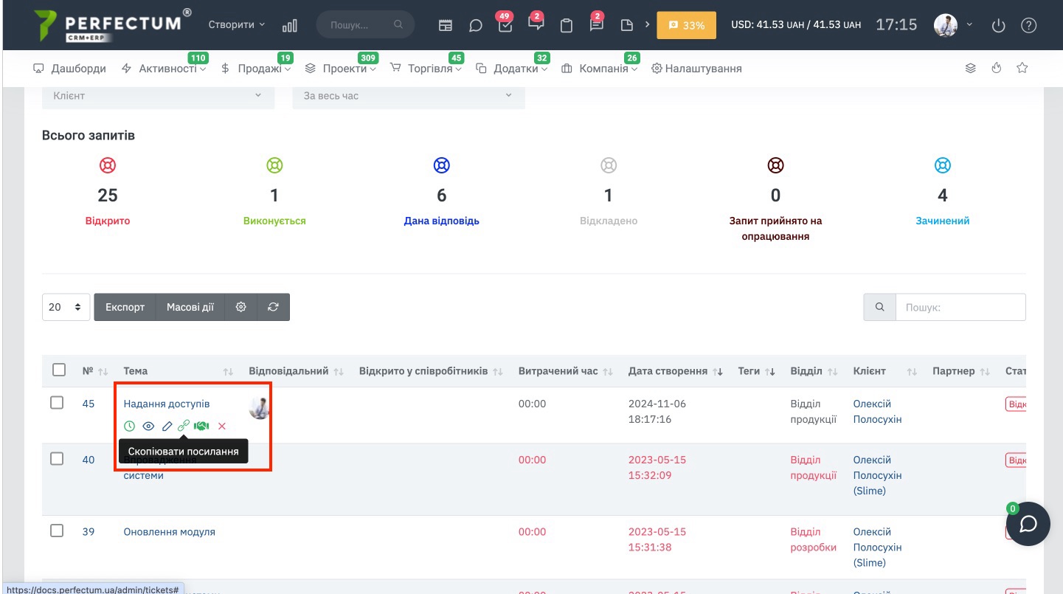This screenshot has height=594, width=1063.
Task: Click the right arrow to show more top icons
Action: pos(648,24)
